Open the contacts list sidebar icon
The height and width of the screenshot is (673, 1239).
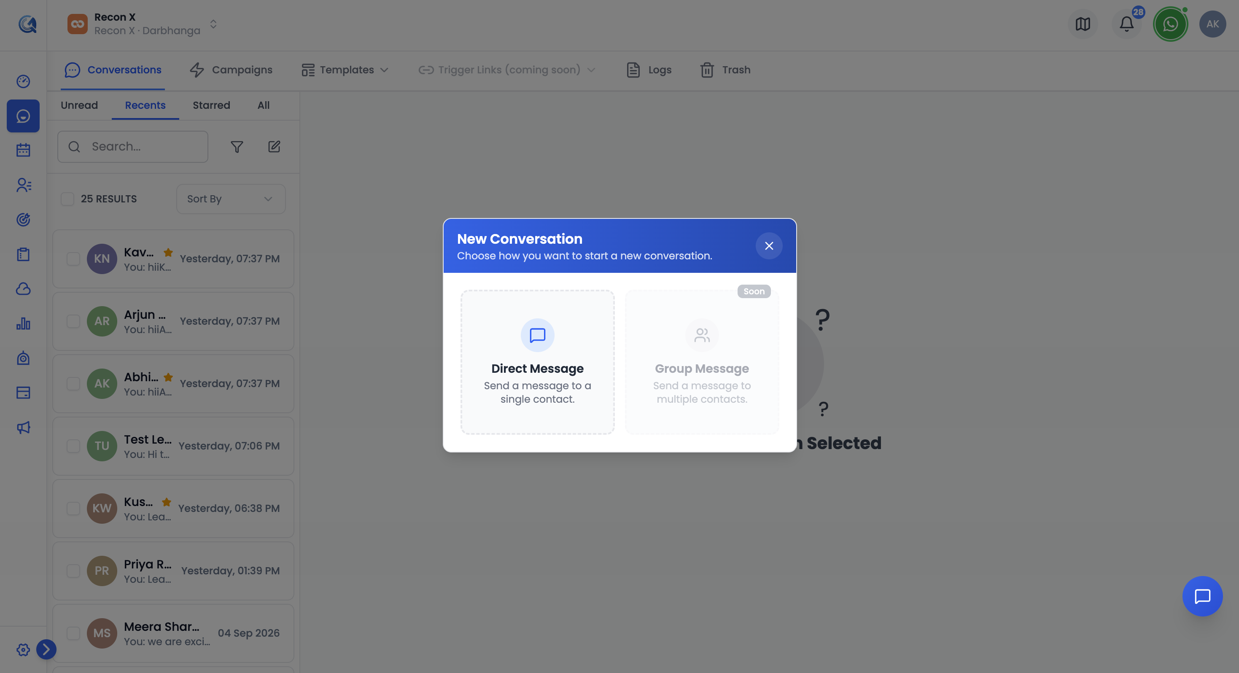[x=23, y=185]
